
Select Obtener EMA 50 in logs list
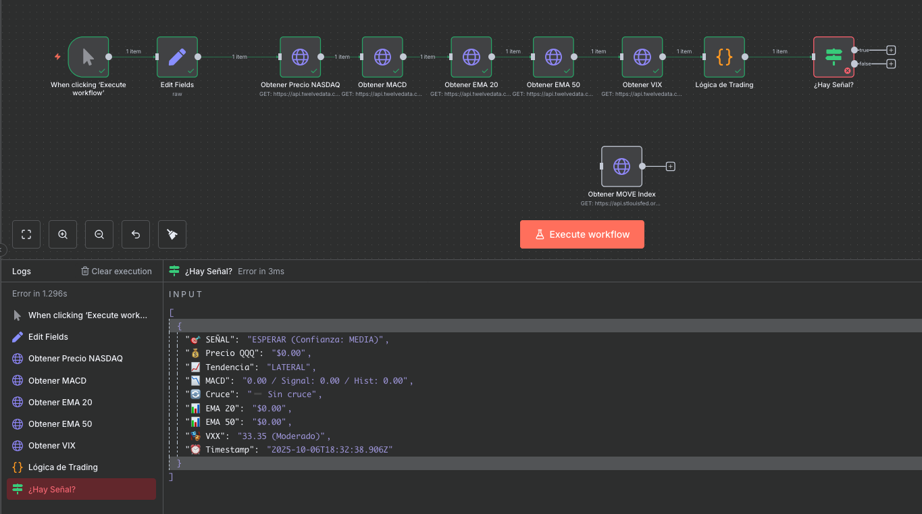[x=60, y=424]
